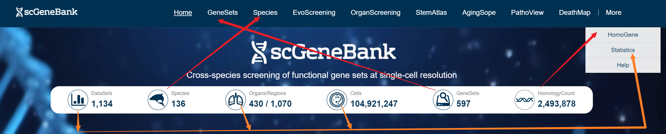The image size is (666, 134).
Task: Click the DataSets bar chart icon
Action: (x=78, y=100)
